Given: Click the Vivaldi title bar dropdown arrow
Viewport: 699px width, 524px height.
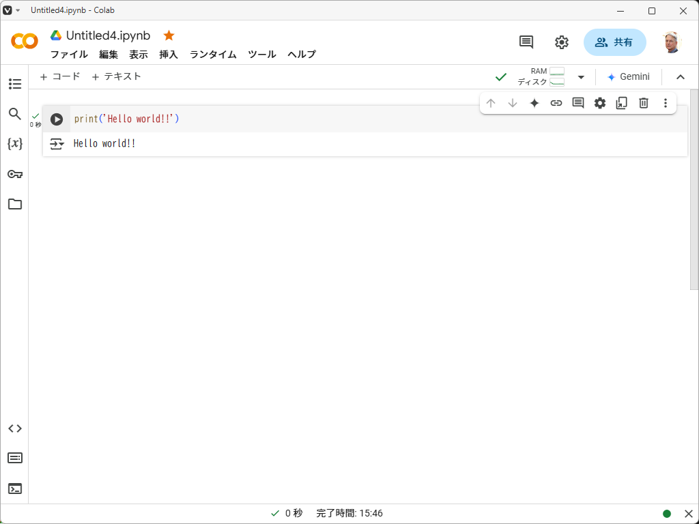Looking at the screenshot, I should tap(18, 10).
